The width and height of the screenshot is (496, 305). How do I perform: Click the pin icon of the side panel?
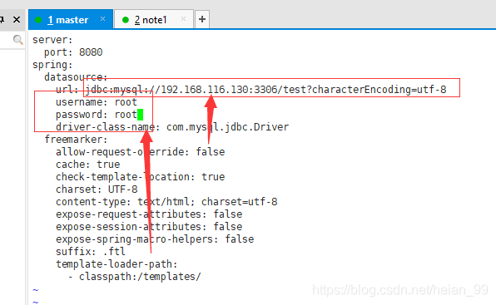[x=2, y=20]
